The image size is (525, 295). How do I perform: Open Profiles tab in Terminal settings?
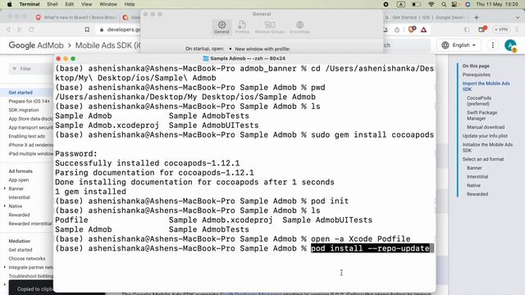point(242,27)
